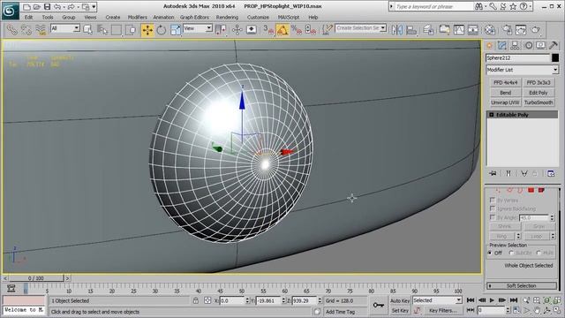Click the Open File icon in title bar
This screenshot has height=318, width=565.
tap(37, 6)
